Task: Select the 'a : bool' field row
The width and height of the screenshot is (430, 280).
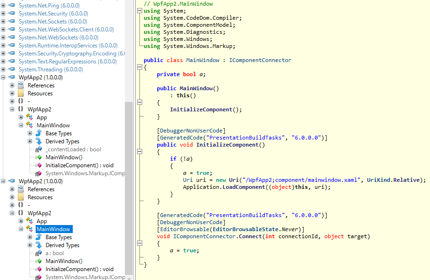Action: click(54, 253)
